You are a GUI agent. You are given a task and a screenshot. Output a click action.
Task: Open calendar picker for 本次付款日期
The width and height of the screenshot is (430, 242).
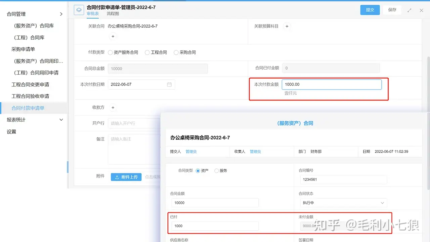[x=169, y=84]
